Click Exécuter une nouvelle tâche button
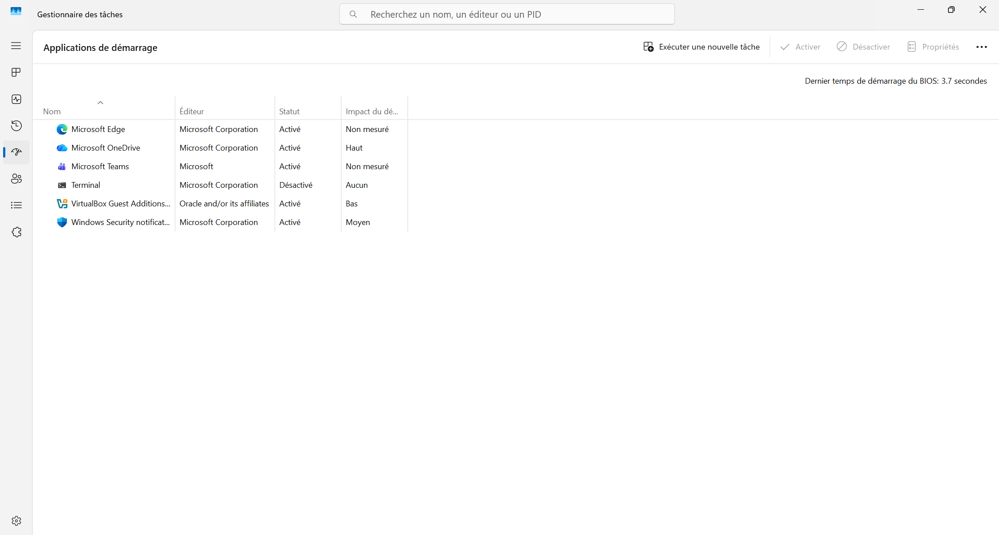 point(701,47)
